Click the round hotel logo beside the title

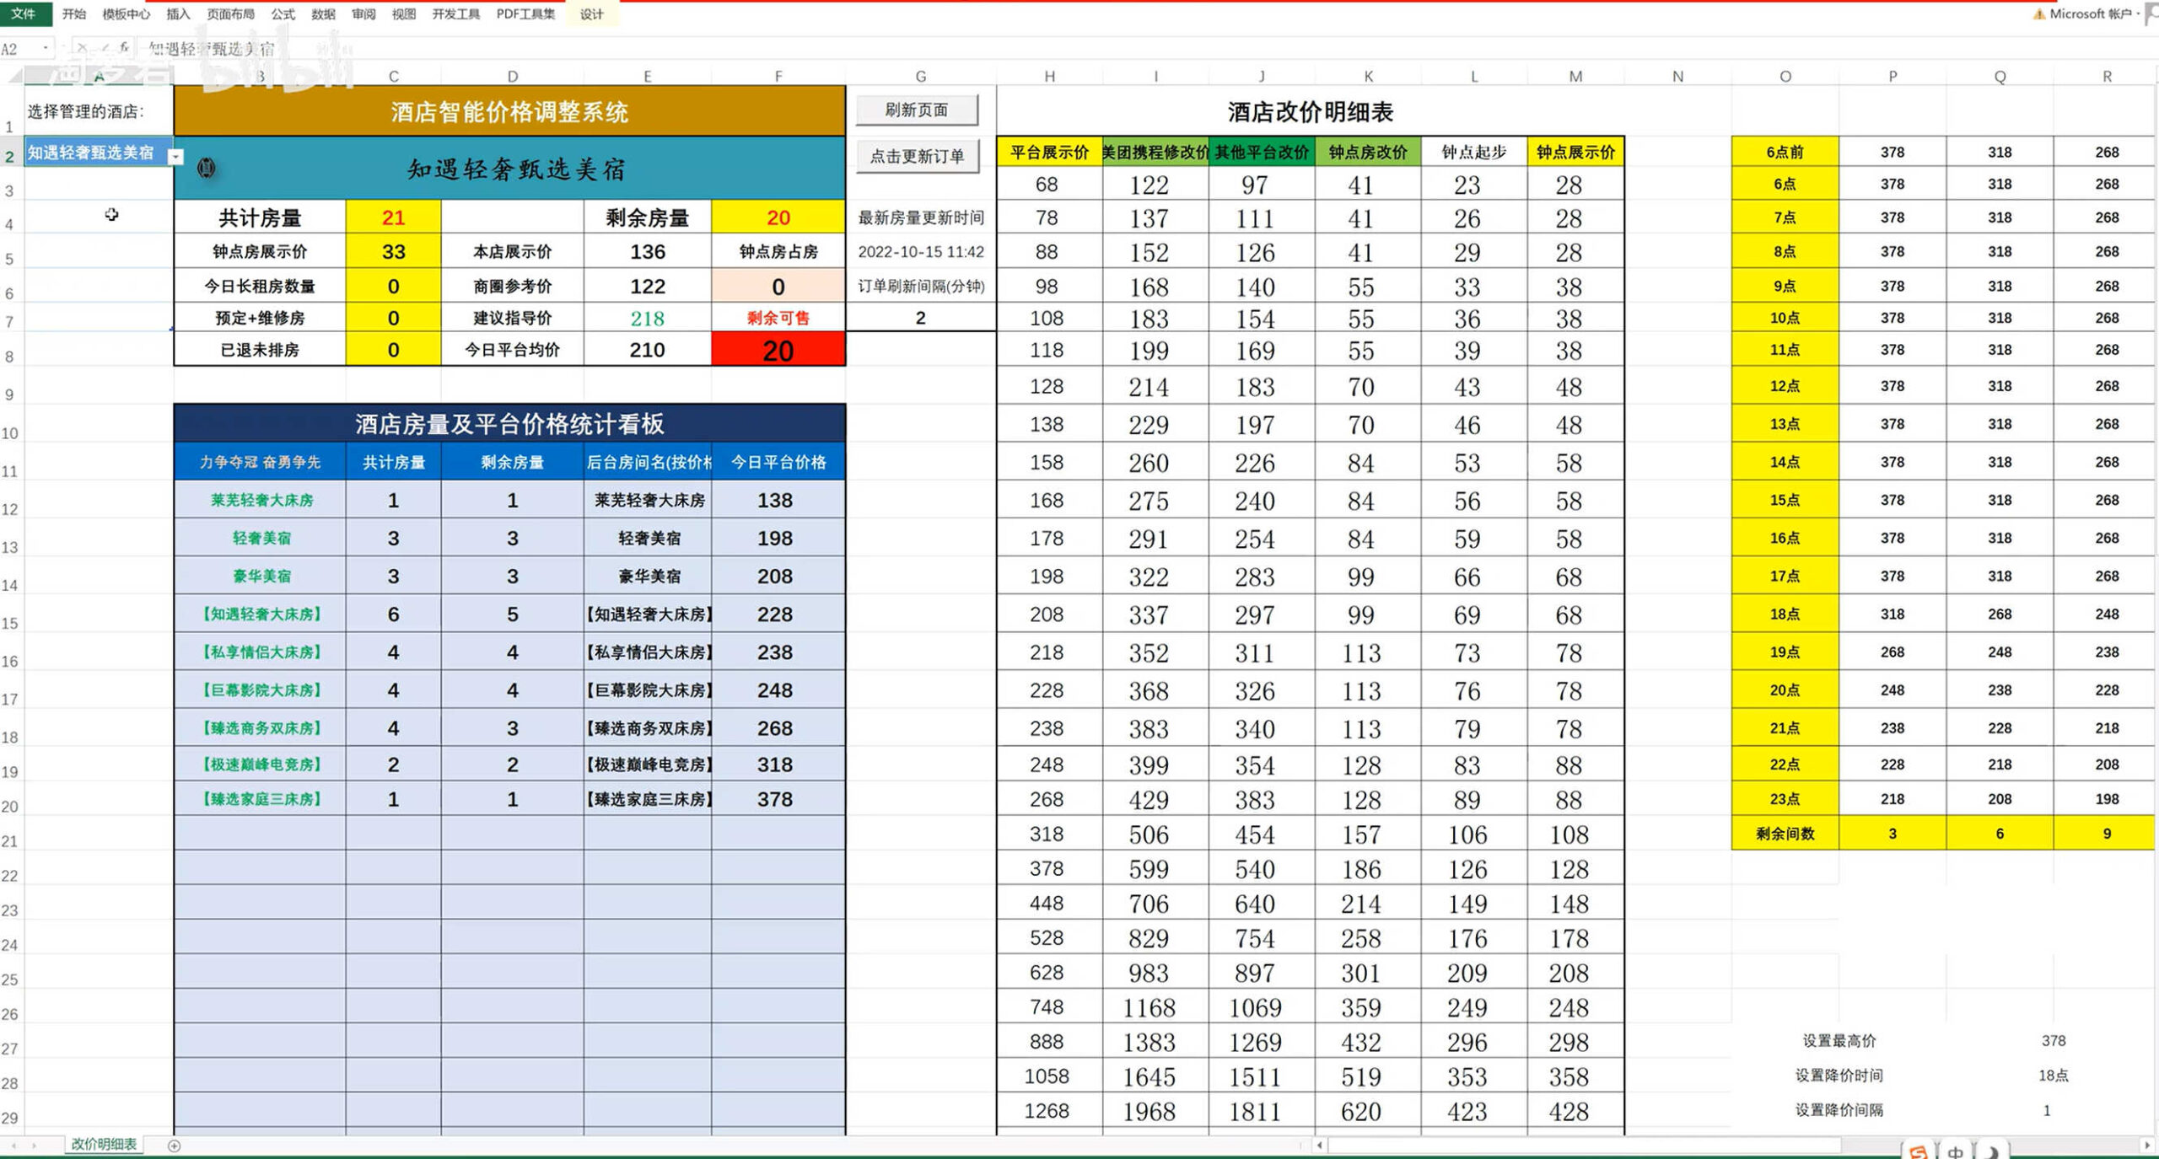coord(206,168)
